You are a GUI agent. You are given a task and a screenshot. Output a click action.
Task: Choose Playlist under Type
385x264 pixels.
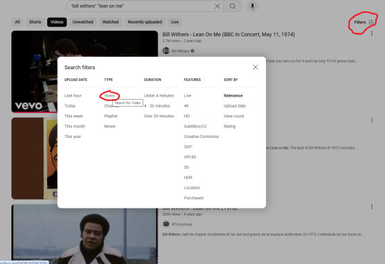point(111,116)
